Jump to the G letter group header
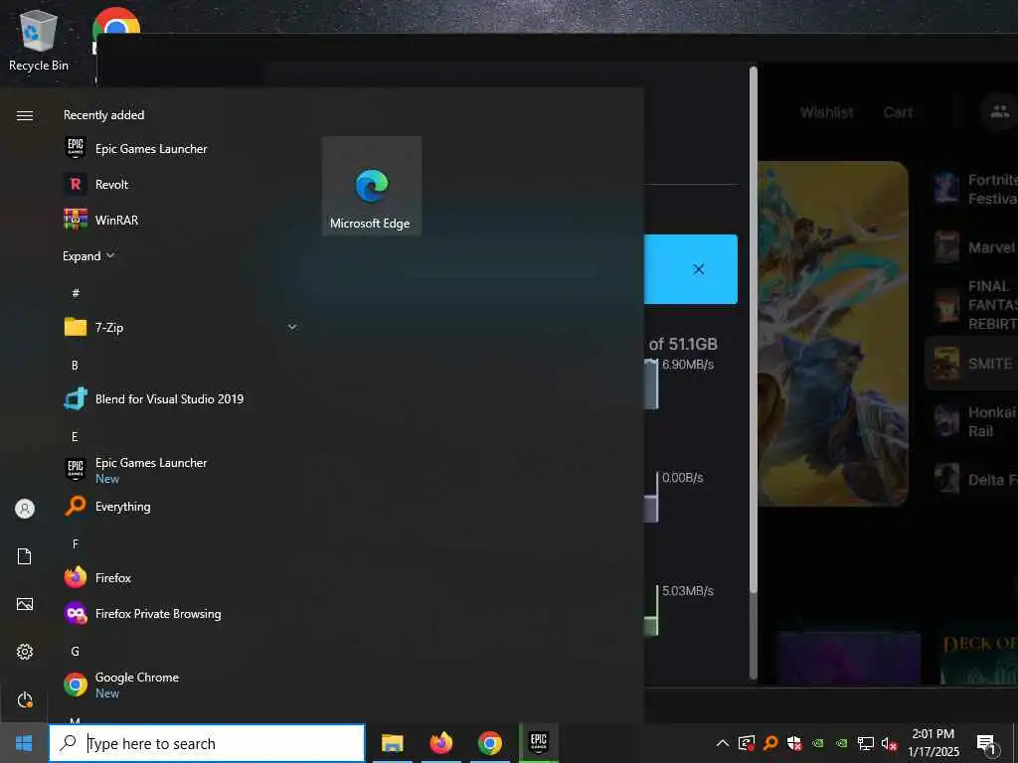The image size is (1018, 763). click(x=75, y=651)
